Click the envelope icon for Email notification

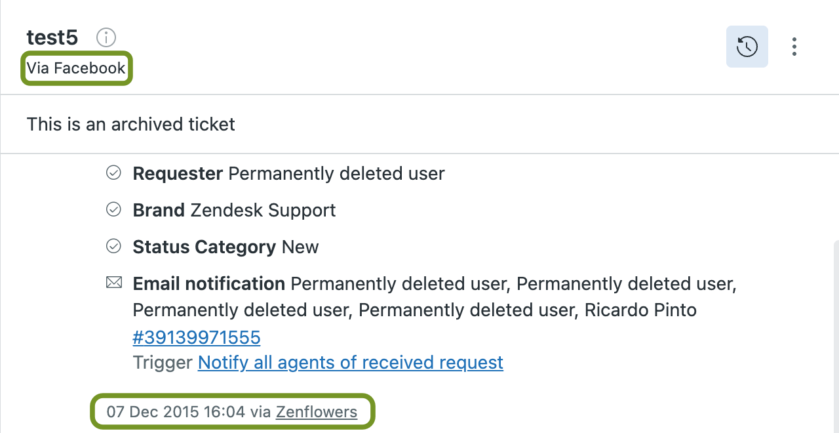(x=114, y=282)
